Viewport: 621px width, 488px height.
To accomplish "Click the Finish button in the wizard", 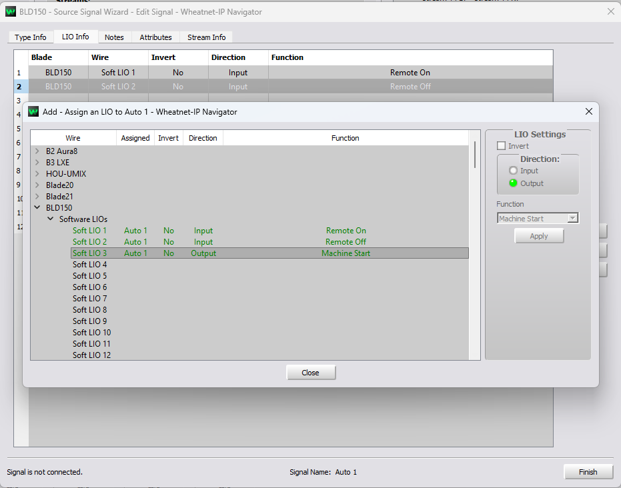I will [x=588, y=472].
